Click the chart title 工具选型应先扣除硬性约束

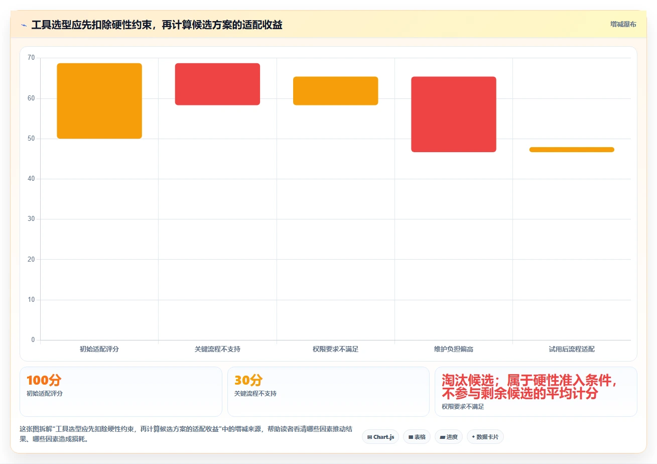point(157,25)
